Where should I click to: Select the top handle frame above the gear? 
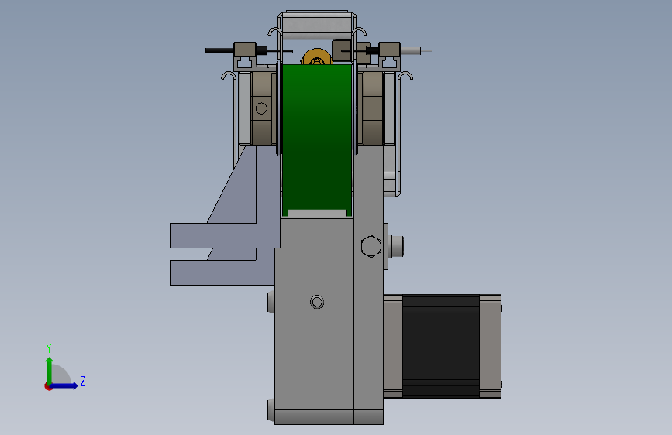(x=317, y=25)
